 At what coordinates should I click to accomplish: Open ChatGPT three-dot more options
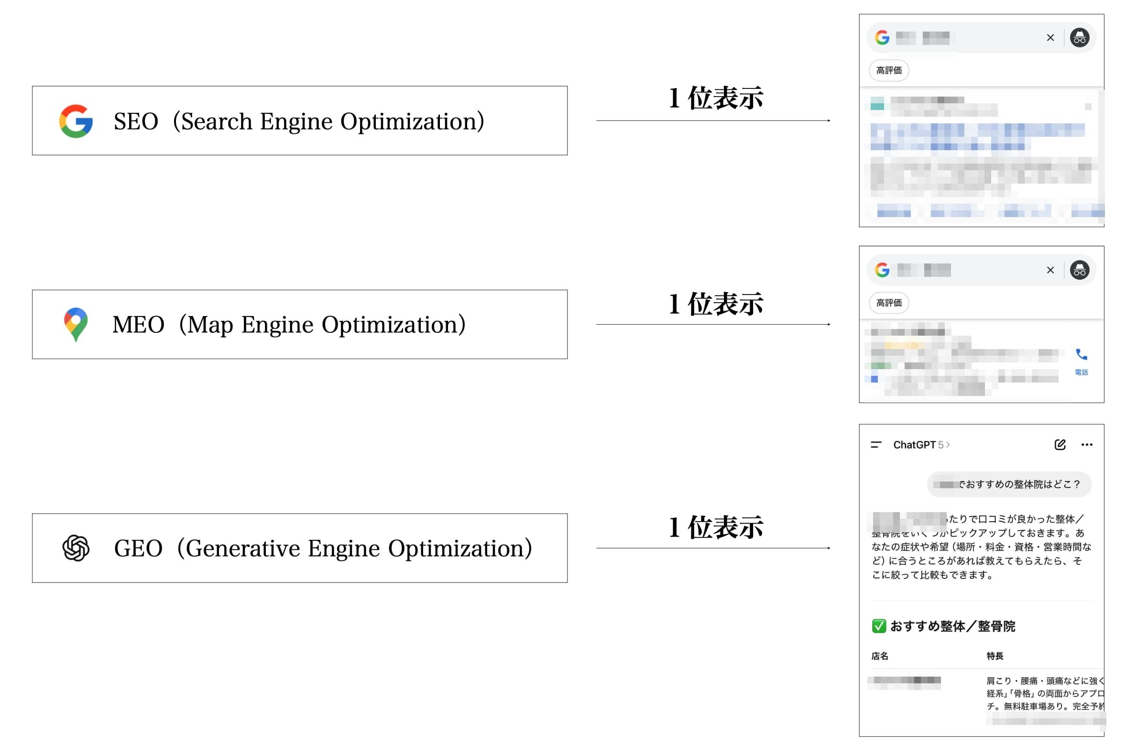coord(1086,445)
